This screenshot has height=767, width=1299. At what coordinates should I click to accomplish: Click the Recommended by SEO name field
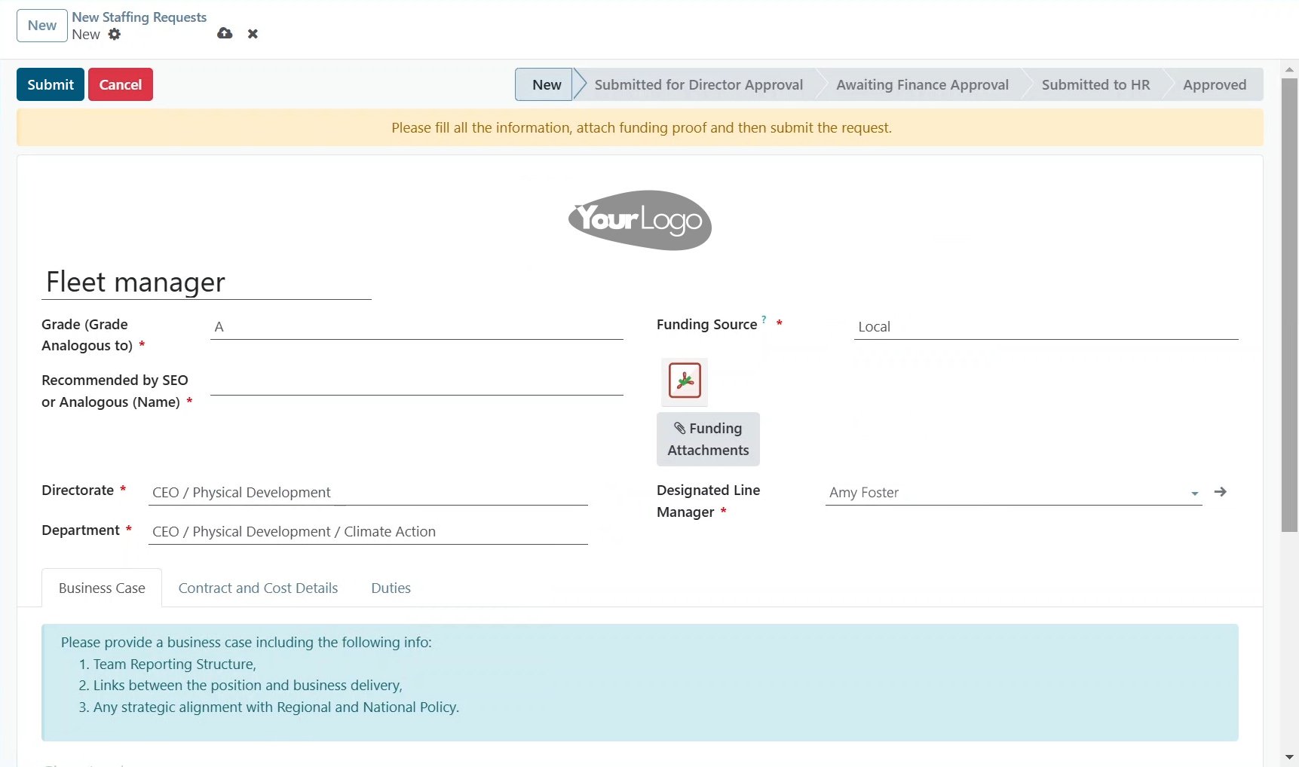coord(416,383)
